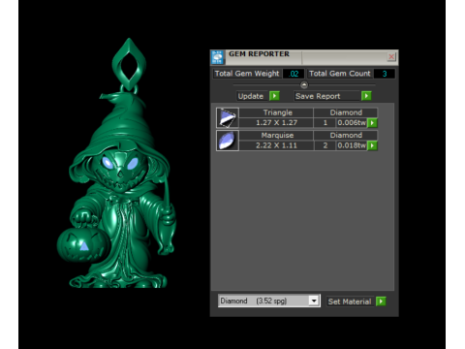
Task: Click the green arrow beside Set Material
Action: click(x=381, y=301)
